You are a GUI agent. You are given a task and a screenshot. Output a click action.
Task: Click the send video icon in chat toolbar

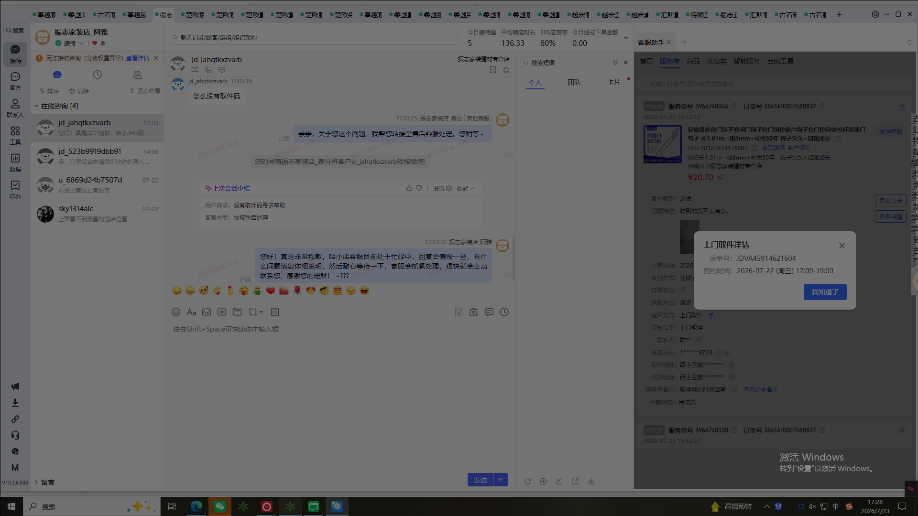(222, 312)
